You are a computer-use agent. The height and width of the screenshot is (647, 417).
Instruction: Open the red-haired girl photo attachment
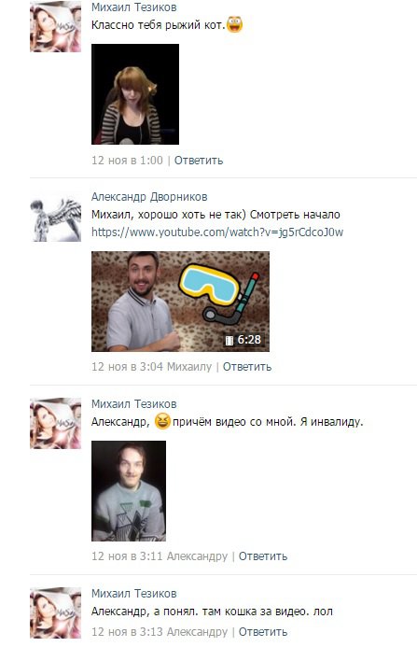(135, 94)
